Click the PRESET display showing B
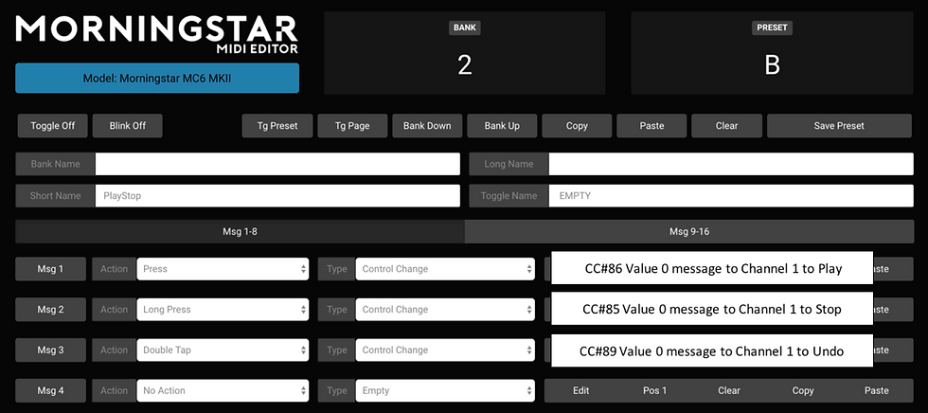The height and width of the screenshot is (413, 928). [x=772, y=53]
